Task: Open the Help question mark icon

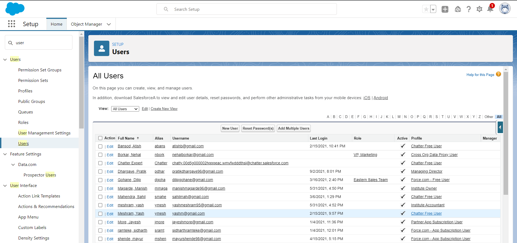Action: 469,9
